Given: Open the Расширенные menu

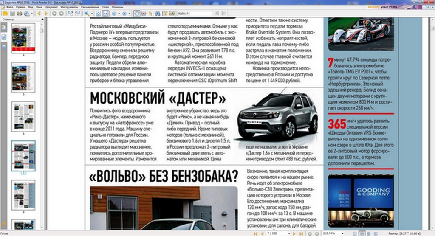Looking at the screenshot, I should pos(90,7).
